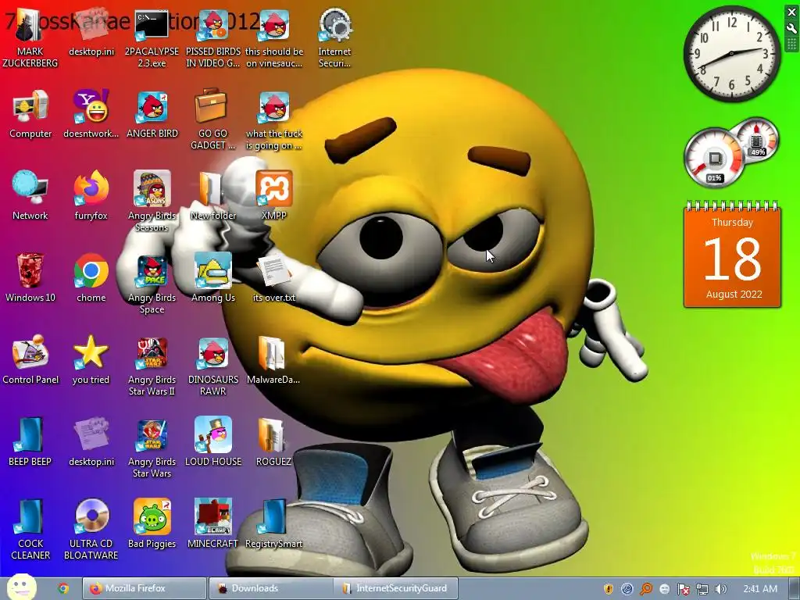Viewport: 800px width, 600px height.
Task: Select the desktop.ini icon above Angry Birds Star Wars row
Action: tap(91, 442)
